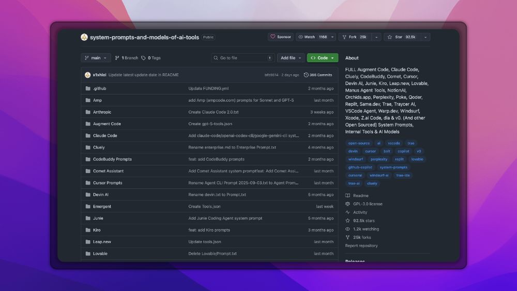This screenshot has width=517, height=291.
Task: Focus the Go to file search field
Action: [x=242, y=58]
